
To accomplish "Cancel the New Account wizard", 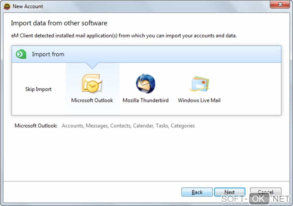I will (265, 192).
